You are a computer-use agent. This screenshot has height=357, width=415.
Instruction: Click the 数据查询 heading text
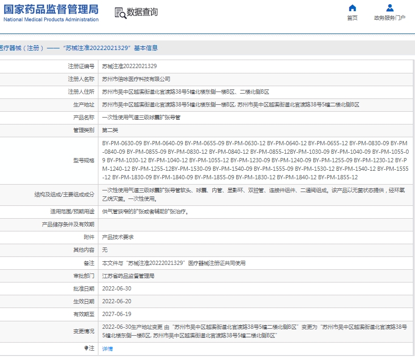point(142,12)
